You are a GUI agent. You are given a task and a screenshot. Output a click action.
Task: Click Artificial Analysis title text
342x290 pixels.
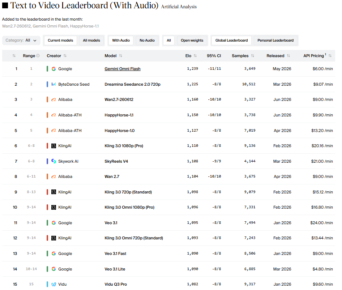(179, 7)
